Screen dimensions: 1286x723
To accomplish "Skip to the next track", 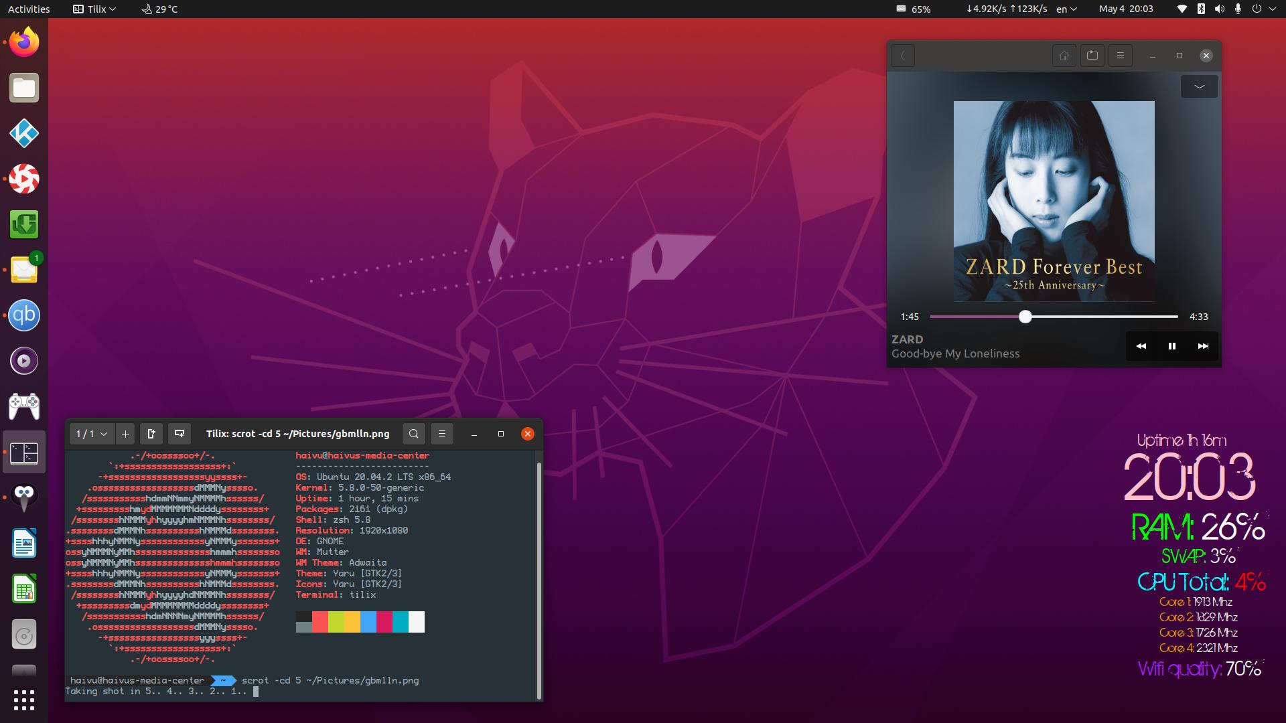I will (1203, 346).
